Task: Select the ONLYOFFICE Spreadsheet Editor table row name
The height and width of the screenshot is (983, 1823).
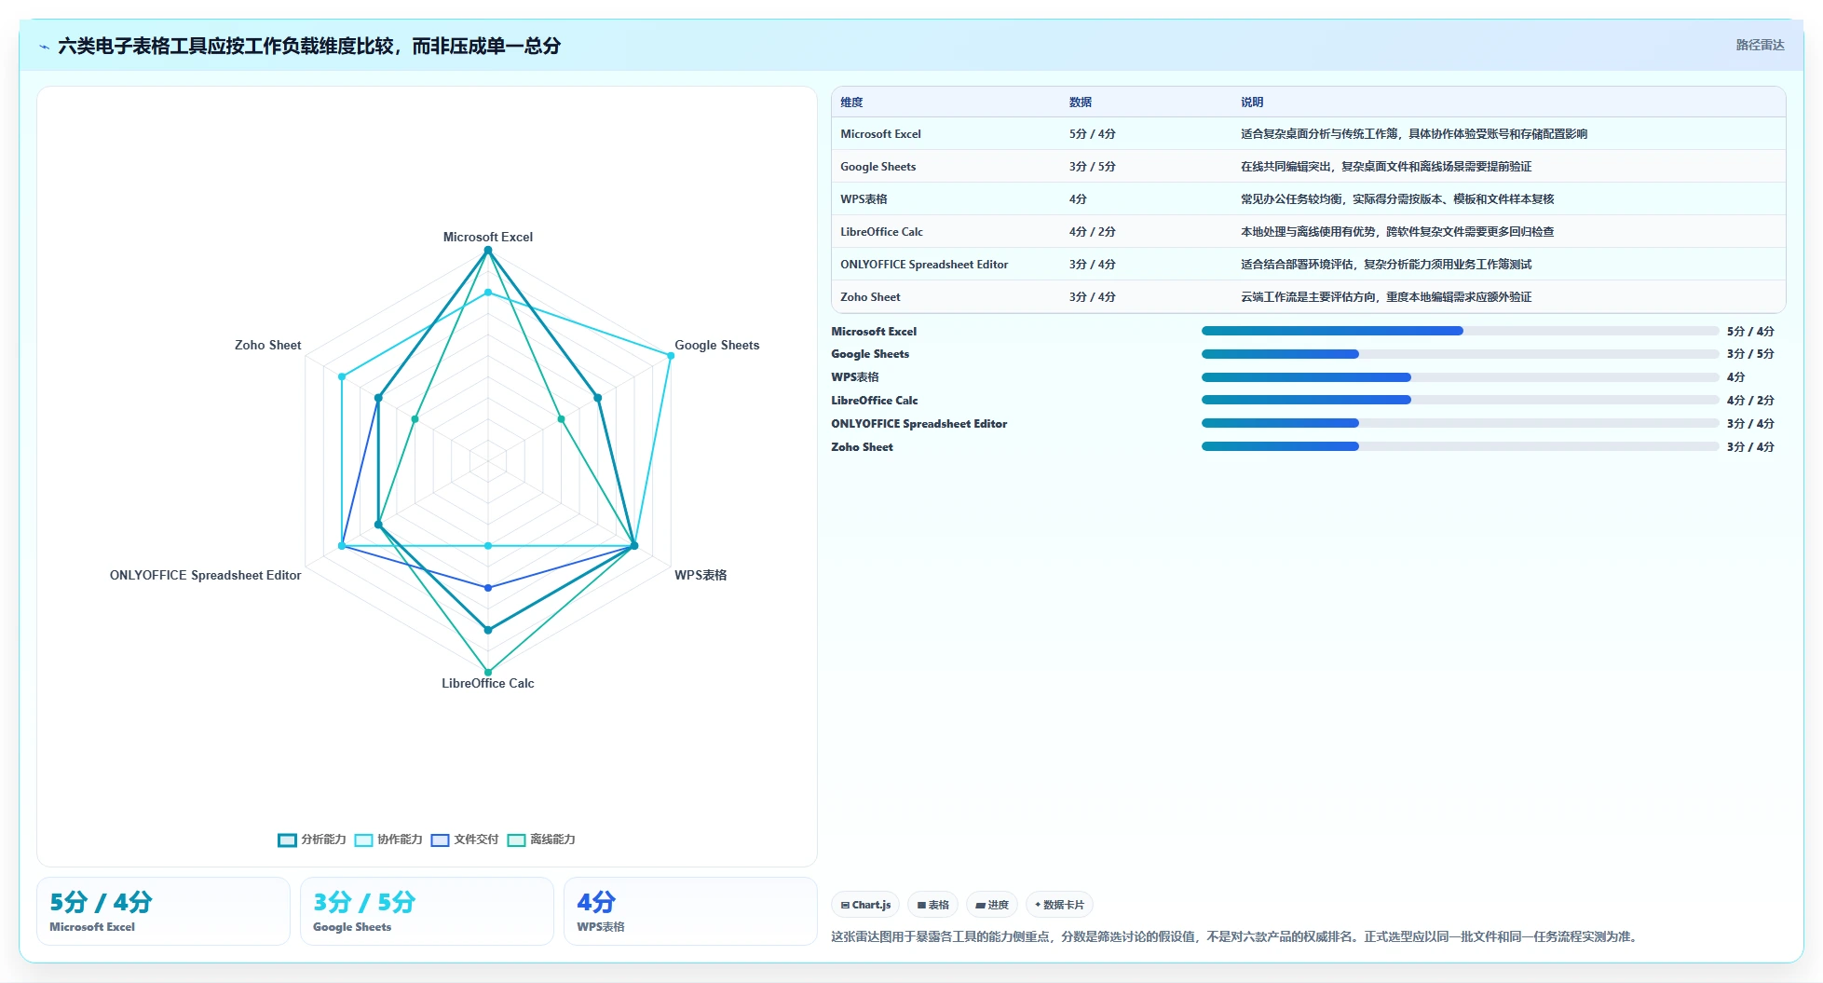Action: coord(924,265)
